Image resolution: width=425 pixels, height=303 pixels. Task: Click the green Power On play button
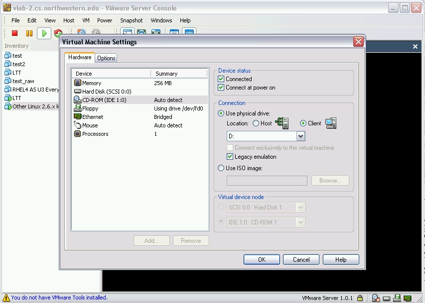(44, 33)
